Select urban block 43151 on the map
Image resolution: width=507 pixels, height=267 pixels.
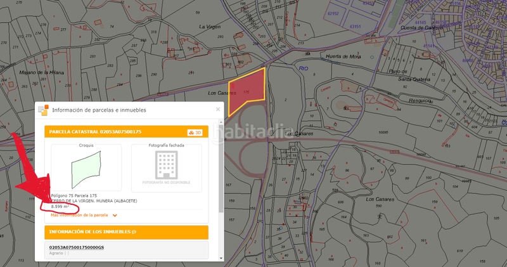tap(356, 27)
